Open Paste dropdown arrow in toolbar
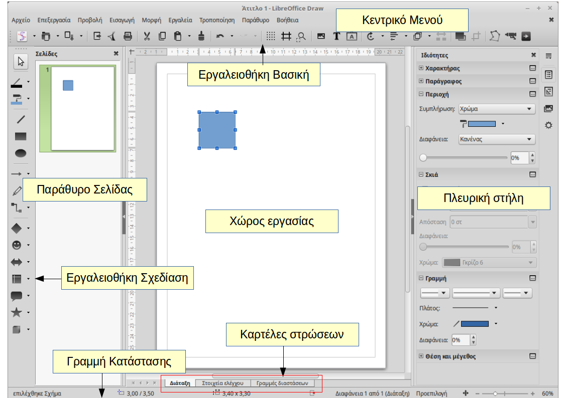 tap(189, 36)
